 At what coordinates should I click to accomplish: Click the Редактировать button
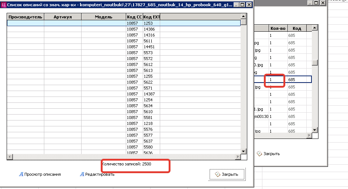pyautogui.click(x=97, y=174)
